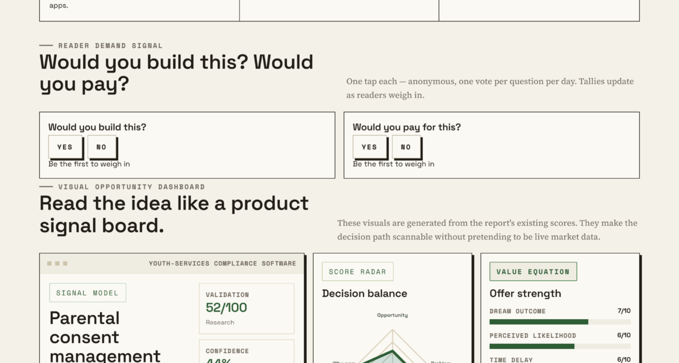Vote YES on 'Would you build this?'
Image resolution: width=679 pixels, height=363 pixels.
(x=65, y=147)
